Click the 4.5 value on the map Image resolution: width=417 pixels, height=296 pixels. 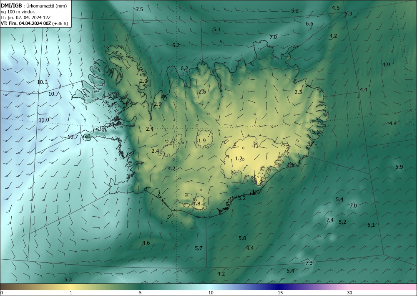click(x=336, y=8)
